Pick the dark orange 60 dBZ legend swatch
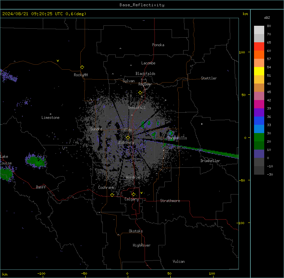The image size is (284, 278). tap(259, 54)
